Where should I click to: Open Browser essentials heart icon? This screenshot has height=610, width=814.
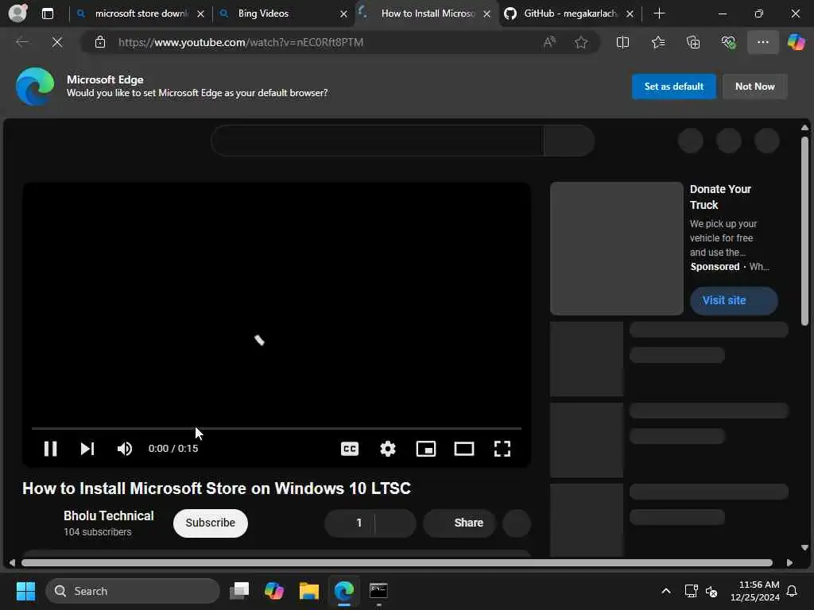coord(728,42)
